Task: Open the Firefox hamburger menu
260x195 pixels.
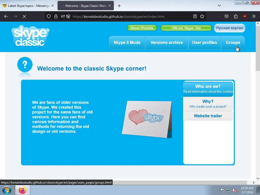Action: click(x=254, y=16)
